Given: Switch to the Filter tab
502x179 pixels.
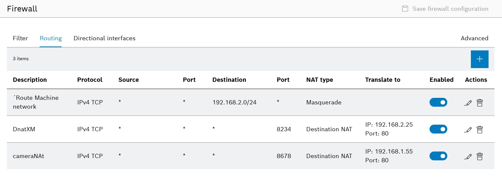Looking at the screenshot, I should pyautogui.click(x=20, y=38).
